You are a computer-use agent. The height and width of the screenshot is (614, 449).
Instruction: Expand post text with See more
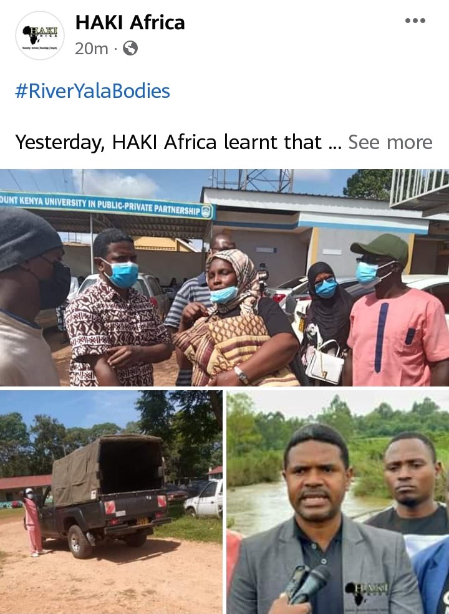[390, 142]
